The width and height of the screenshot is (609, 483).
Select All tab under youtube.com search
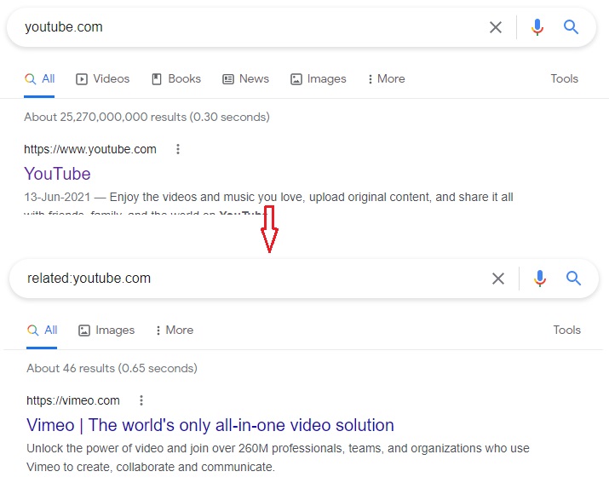tap(40, 79)
